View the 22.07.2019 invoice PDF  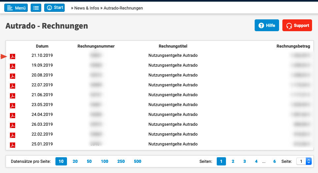point(13,86)
